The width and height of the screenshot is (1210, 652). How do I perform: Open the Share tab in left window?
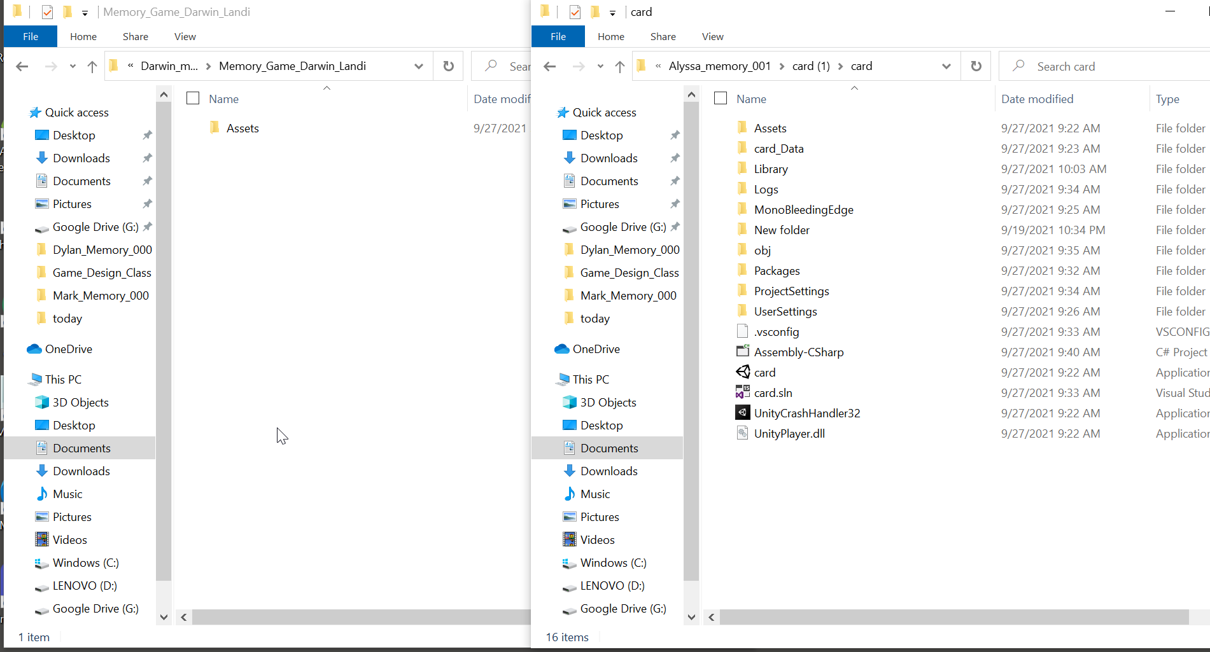[x=135, y=36]
